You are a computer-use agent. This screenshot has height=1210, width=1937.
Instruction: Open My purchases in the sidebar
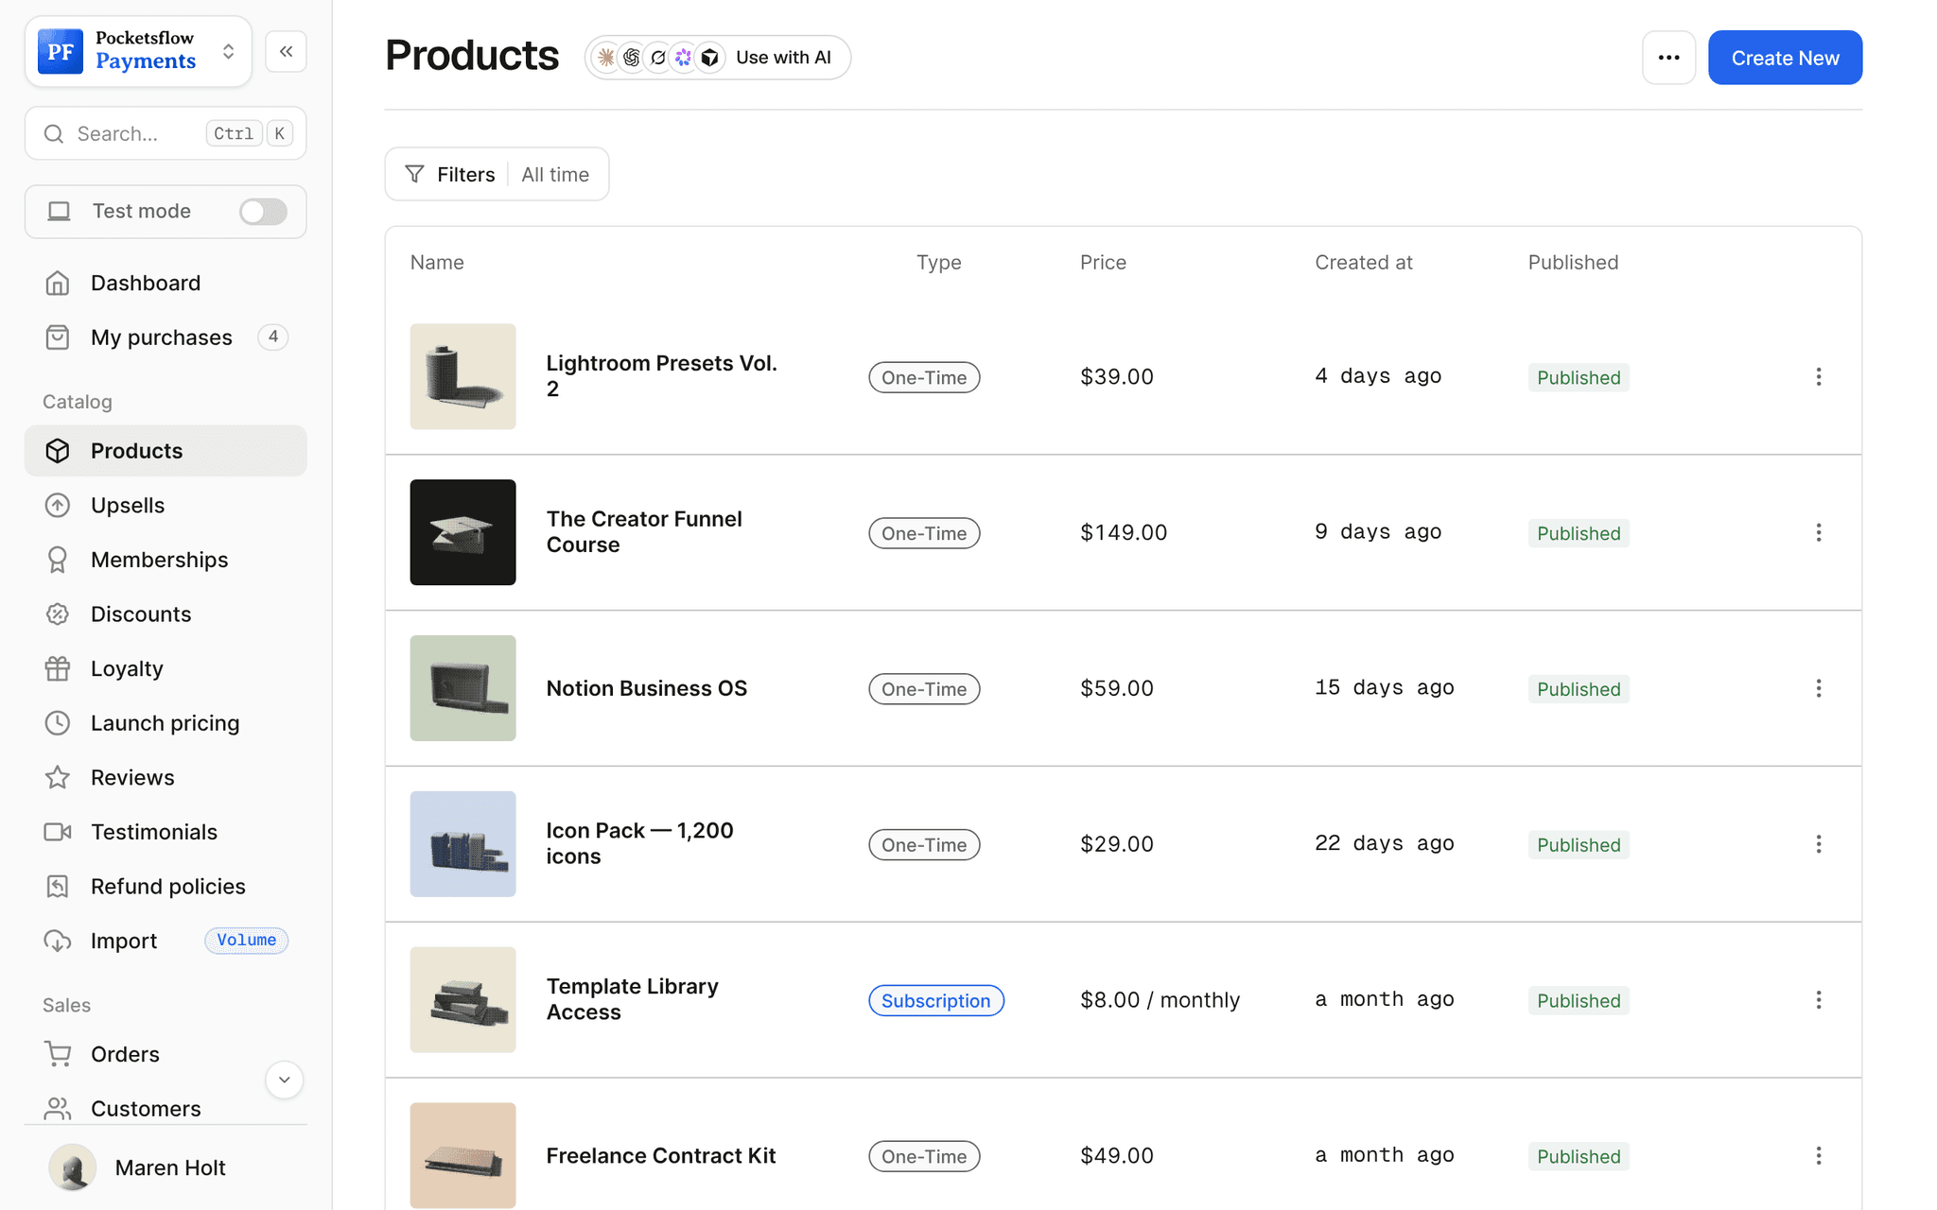coord(166,337)
